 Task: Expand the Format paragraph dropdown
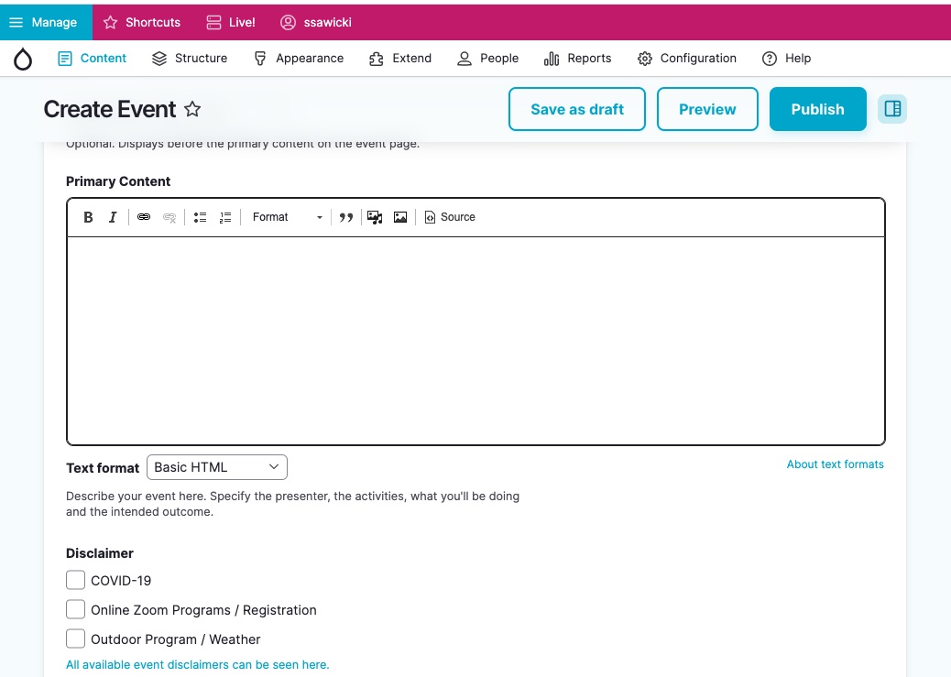(x=287, y=217)
